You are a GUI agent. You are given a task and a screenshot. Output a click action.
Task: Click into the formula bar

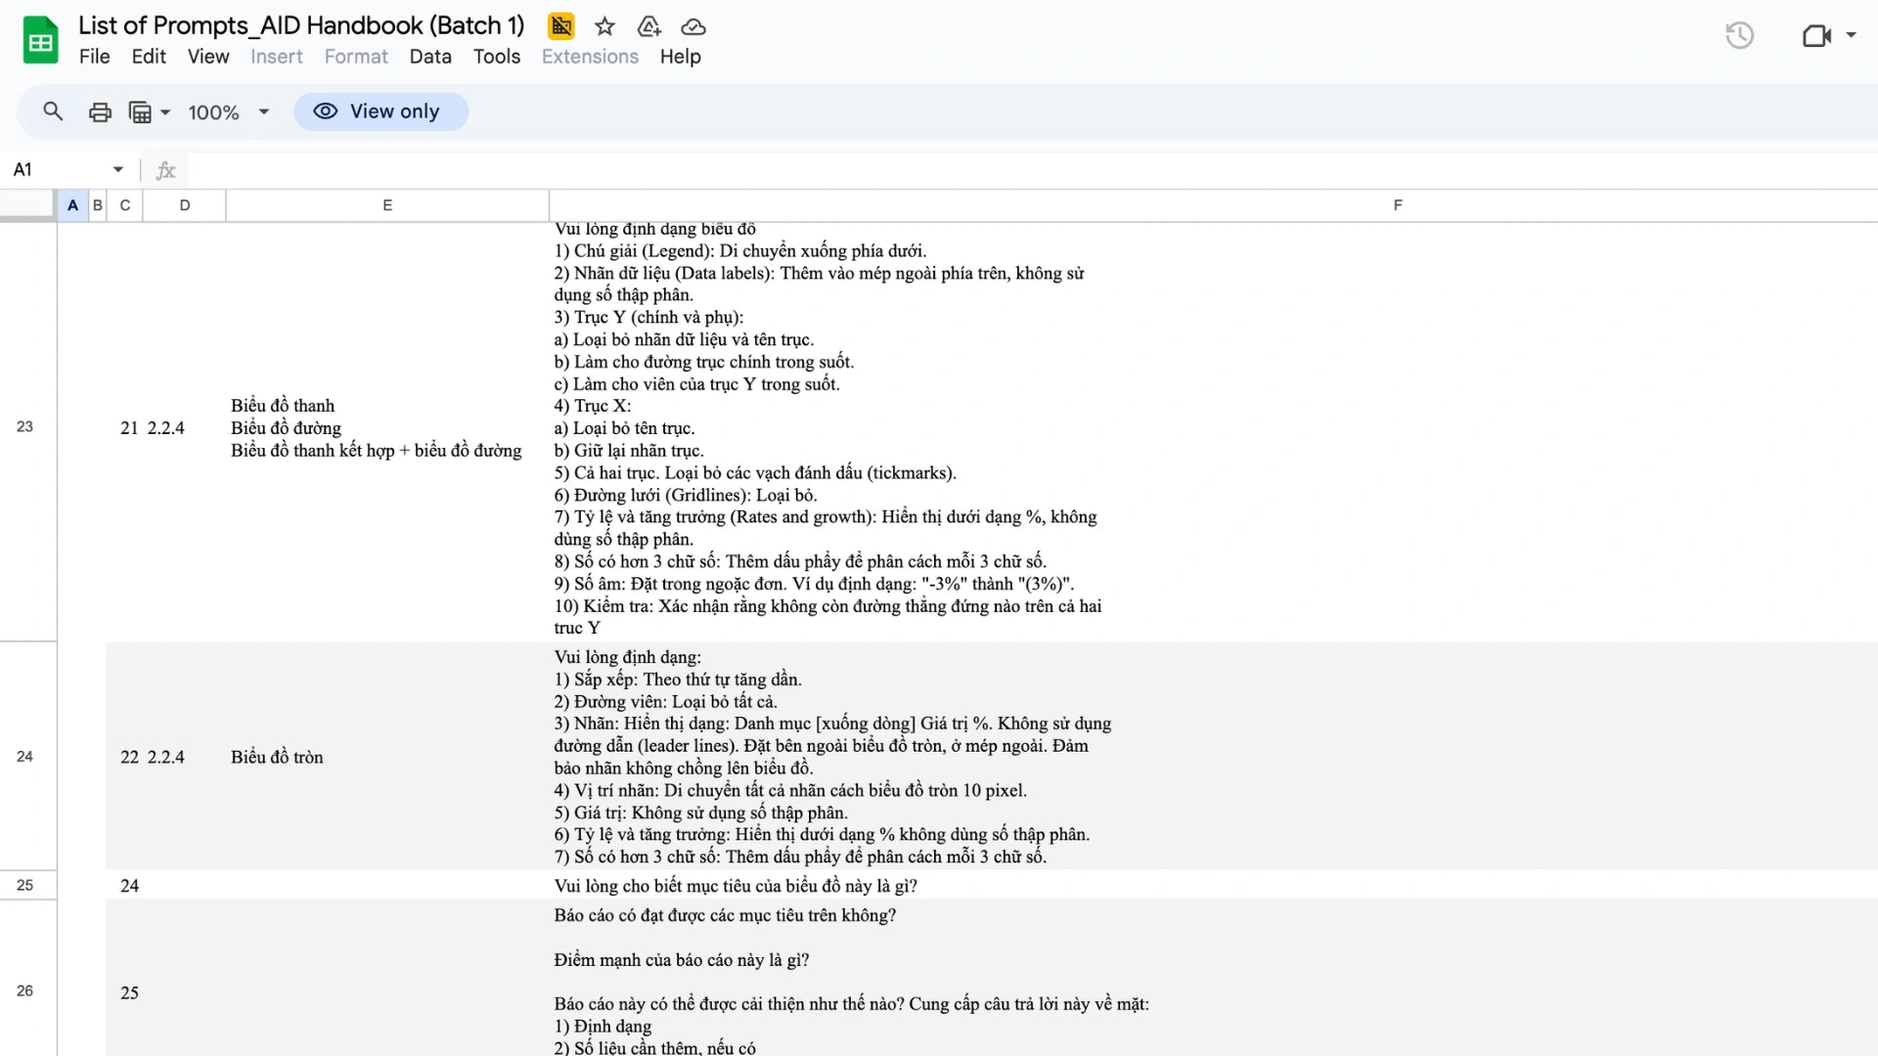tap(1032, 170)
